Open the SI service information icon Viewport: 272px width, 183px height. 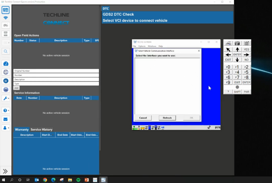coord(6,81)
